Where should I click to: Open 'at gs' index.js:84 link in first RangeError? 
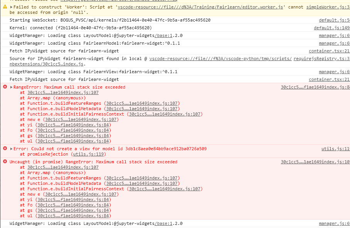click(73, 136)
